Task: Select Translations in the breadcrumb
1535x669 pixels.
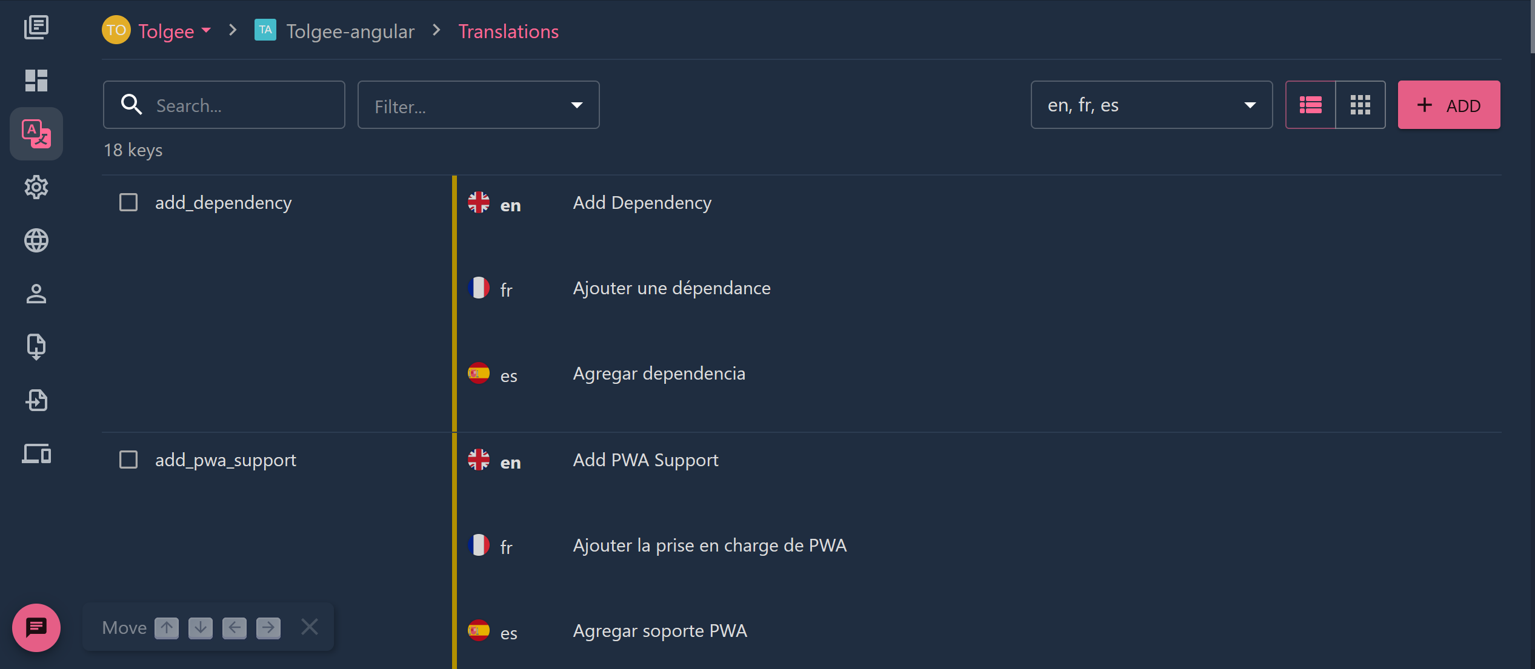Action: tap(508, 31)
